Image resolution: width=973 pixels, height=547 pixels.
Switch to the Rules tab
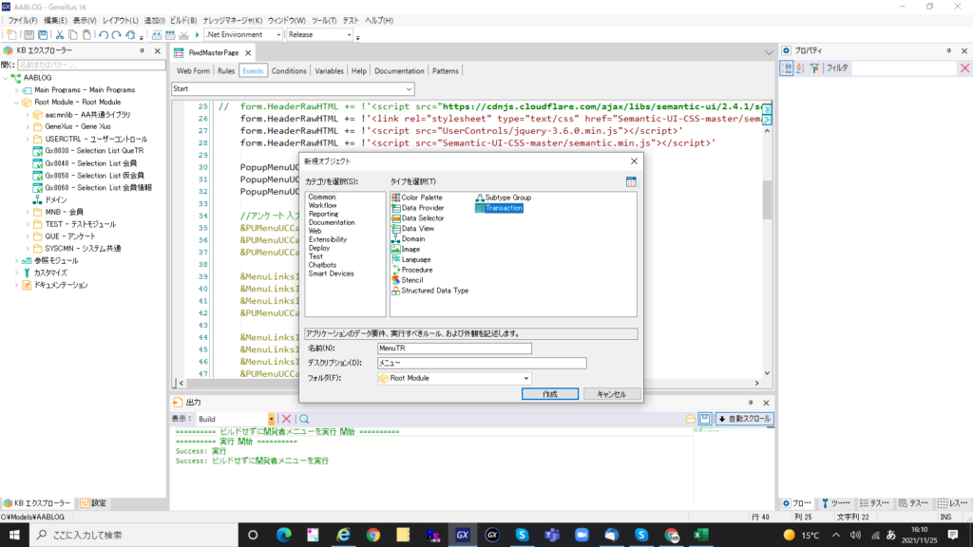(x=226, y=71)
